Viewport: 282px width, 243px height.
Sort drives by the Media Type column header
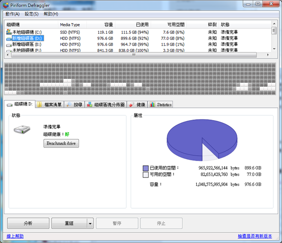click(x=70, y=24)
